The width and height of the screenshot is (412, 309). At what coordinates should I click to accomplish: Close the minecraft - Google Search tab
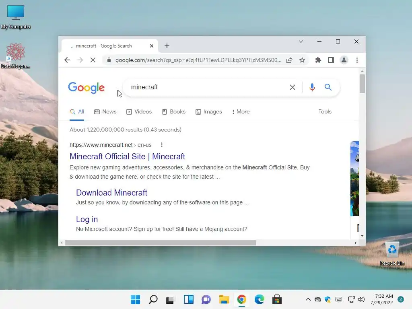coord(152,46)
